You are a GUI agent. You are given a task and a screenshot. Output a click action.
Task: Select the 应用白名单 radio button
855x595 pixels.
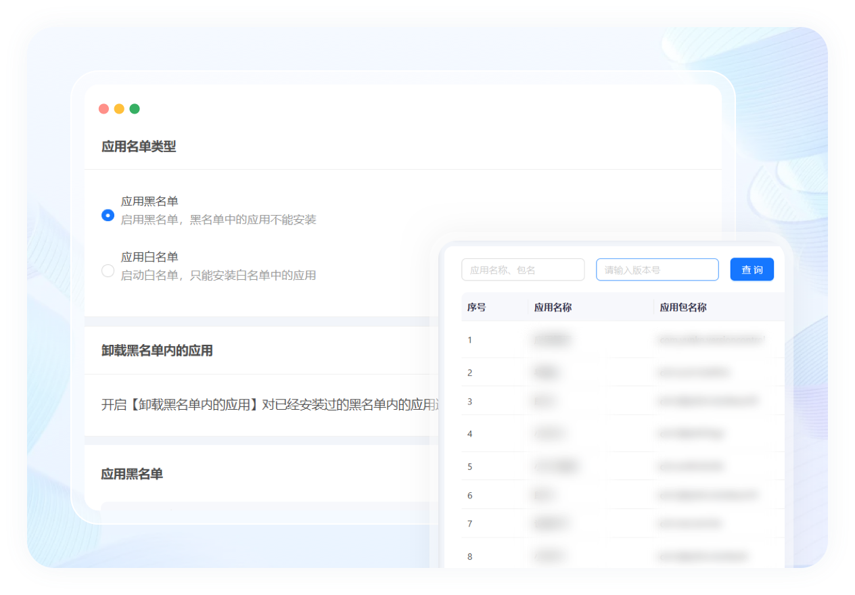(108, 270)
